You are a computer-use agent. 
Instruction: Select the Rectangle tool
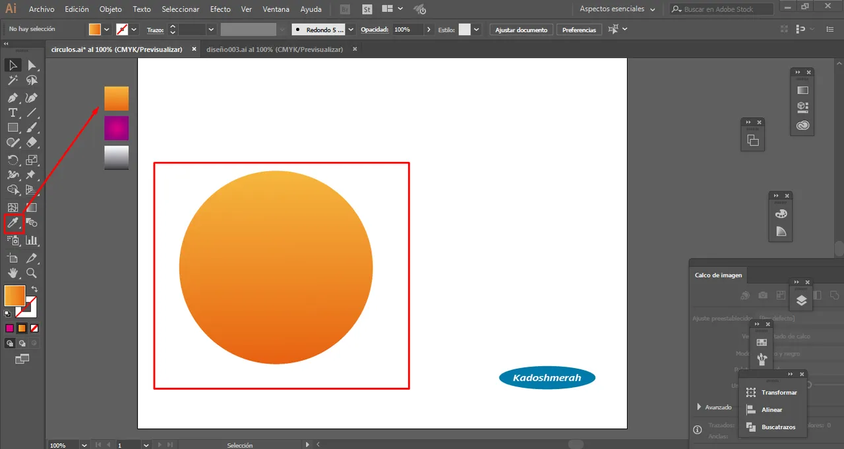tap(13, 128)
